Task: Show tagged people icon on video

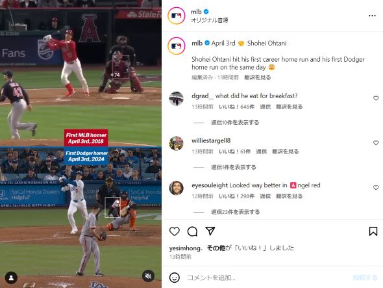Action: pyautogui.click(x=11, y=278)
